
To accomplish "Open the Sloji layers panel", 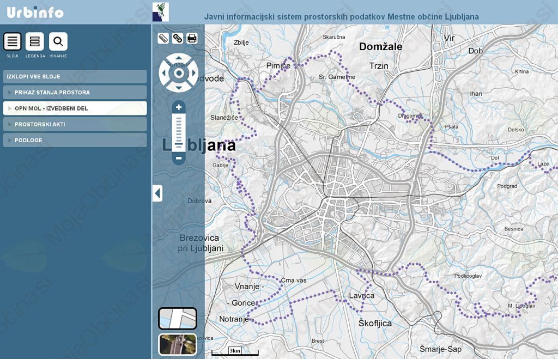I will (x=13, y=41).
